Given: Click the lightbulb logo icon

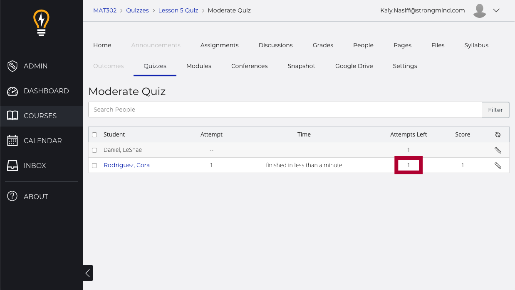Looking at the screenshot, I should [41, 23].
